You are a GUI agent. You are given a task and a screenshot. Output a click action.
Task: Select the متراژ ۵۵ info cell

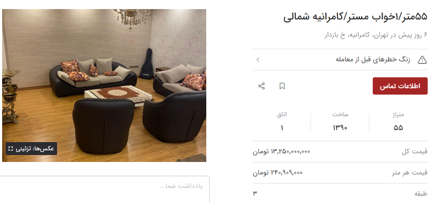398,121
